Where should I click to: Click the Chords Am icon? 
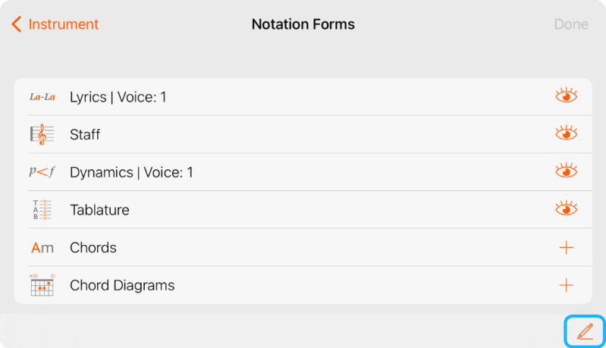coord(42,248)
